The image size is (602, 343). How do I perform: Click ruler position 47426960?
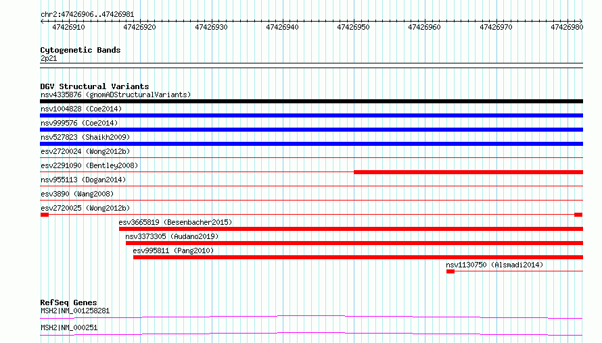tap(424, 27)
